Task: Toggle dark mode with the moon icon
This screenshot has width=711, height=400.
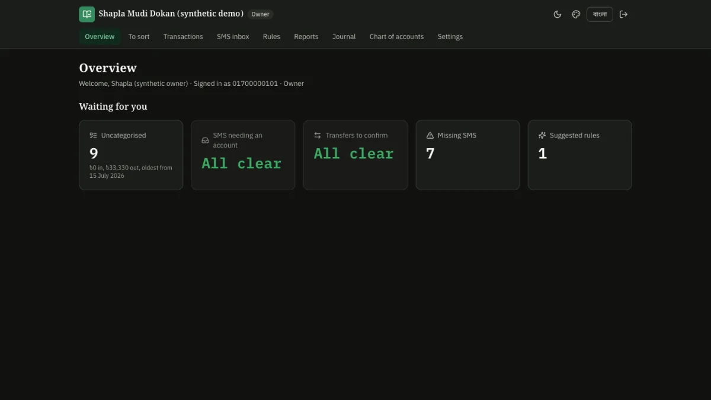Action: (558, 14)
